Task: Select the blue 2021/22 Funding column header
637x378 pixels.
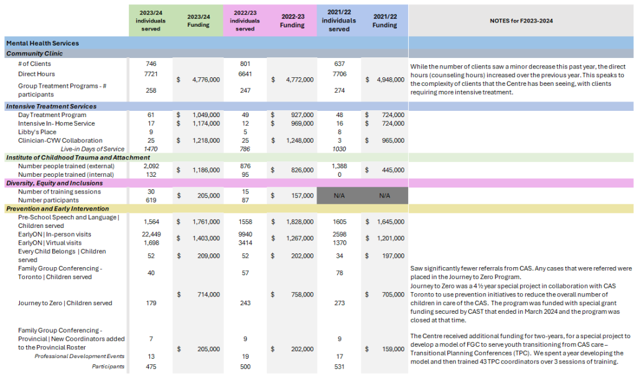Action: pos(384,21)
